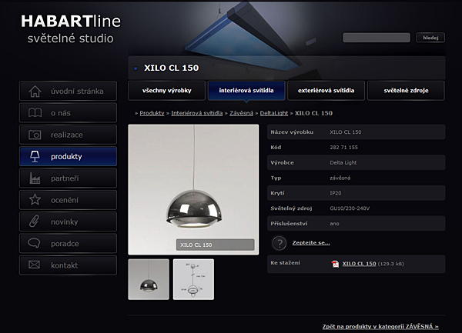Go to the o nás page

(x=68, y=113)
